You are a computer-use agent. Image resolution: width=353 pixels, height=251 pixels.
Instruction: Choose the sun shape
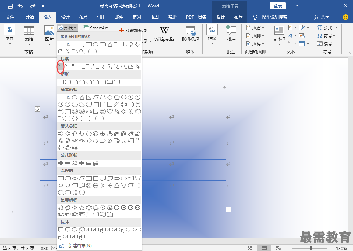[123, 111]
